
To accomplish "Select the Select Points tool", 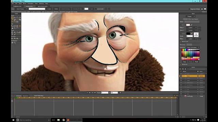I will (x=12, y=18).
